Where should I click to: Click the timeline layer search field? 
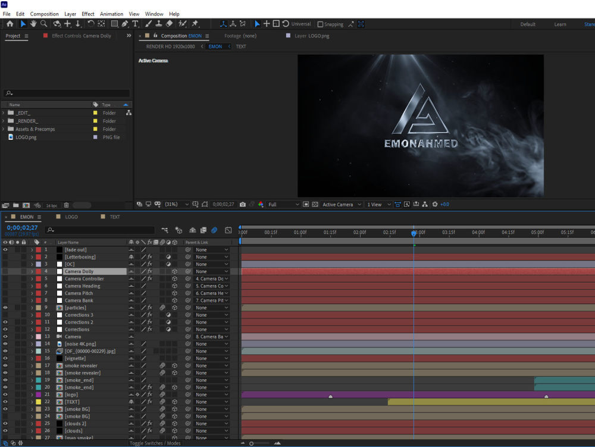pos(100,230)
